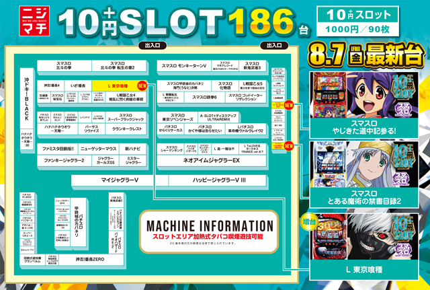This screenshot has width=430, height=290.
Task: Click the 10円SLOT badge in やじきた道中記 panel
Action: point(404,87)
